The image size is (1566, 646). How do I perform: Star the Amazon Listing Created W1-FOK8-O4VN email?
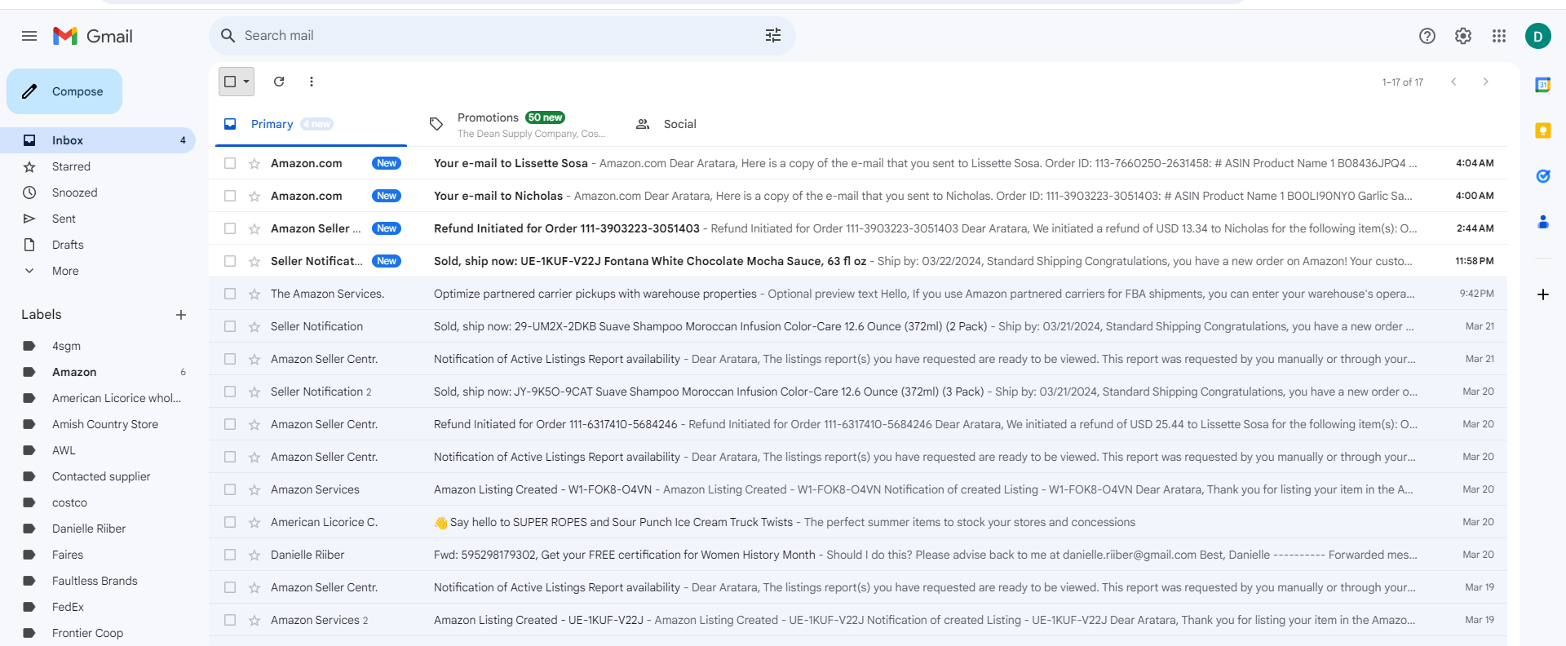tap(254, 489)
